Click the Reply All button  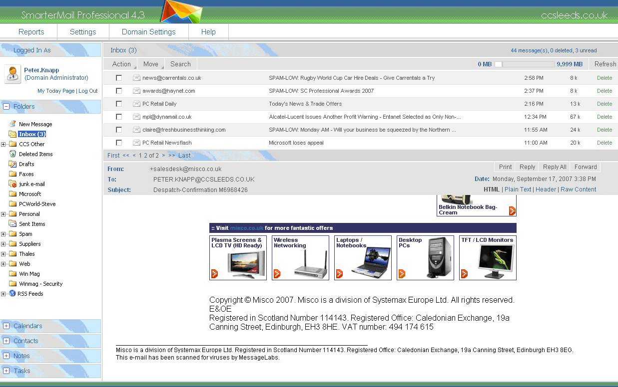[555, 167]
